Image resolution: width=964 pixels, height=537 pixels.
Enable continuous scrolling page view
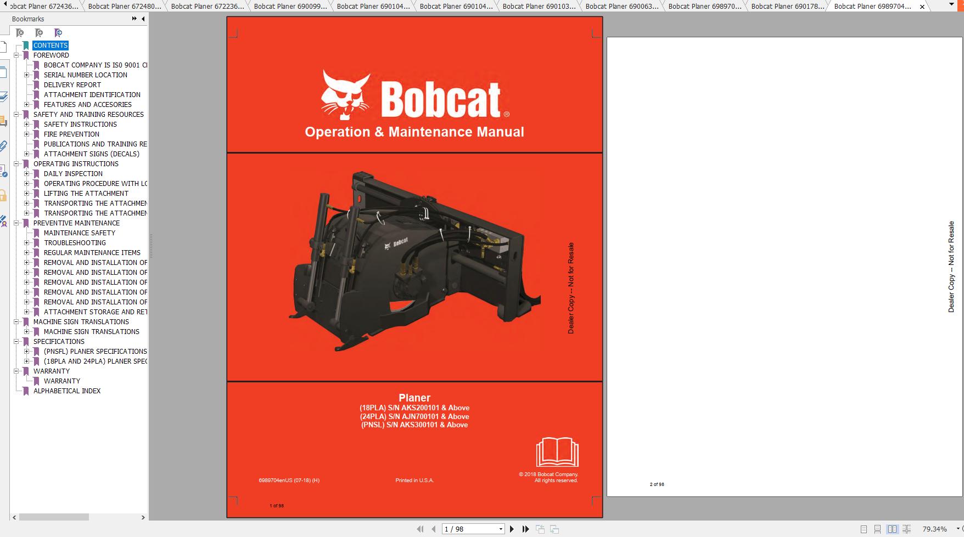[878, 528]
